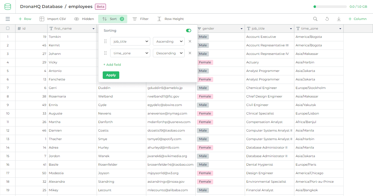
Task: Click the Beta badge
Action: [x=101, y=7]
